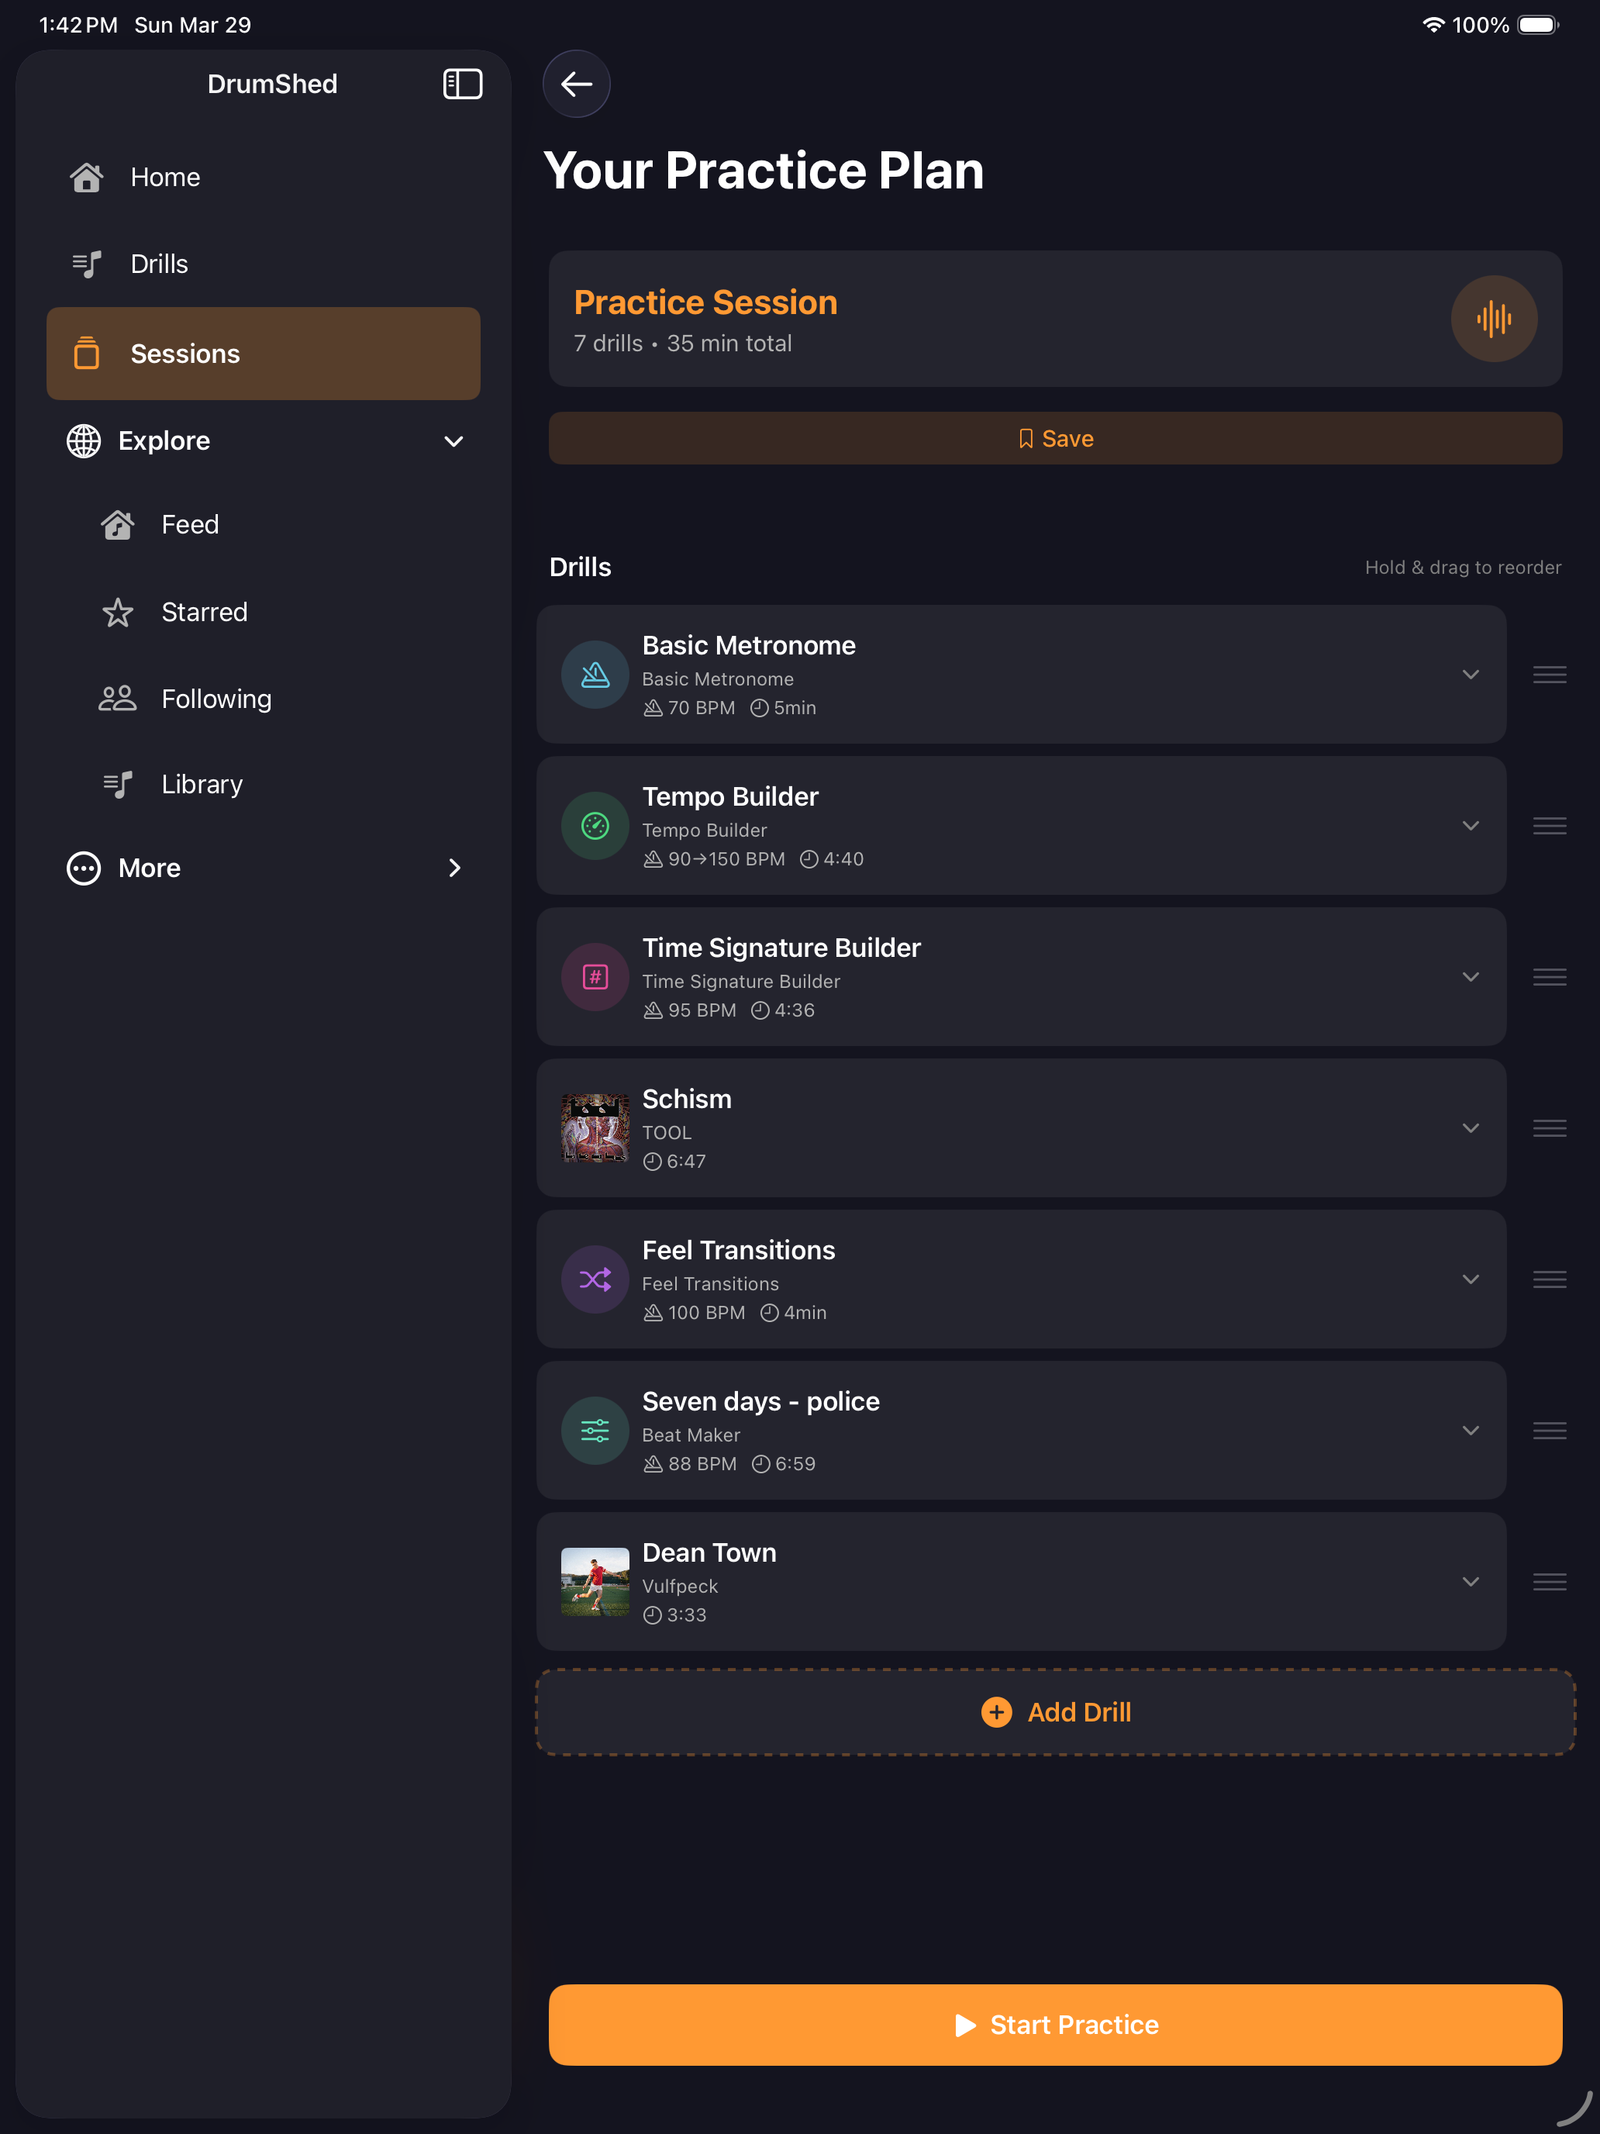
Task: Click the Beat Maker sliders icon
Action: [x=594, y=1431]
